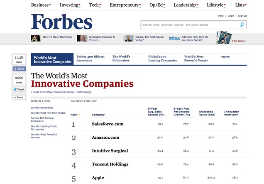Click the search magnifier icon

coord(242,25)
